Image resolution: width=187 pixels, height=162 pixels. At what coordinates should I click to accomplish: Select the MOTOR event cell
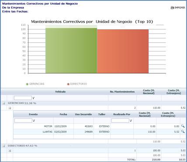pos(48,126)
